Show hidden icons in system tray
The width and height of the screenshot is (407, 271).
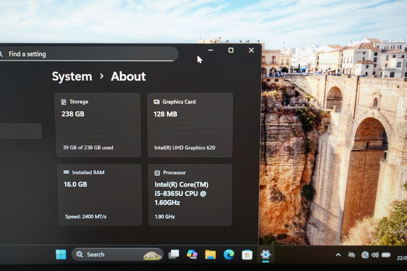(x=338, y=255)
